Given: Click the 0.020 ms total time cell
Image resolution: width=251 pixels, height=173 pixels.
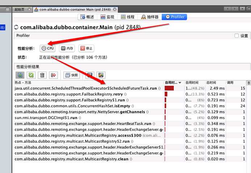Looking at the screenshot, I should pos(216,159).
